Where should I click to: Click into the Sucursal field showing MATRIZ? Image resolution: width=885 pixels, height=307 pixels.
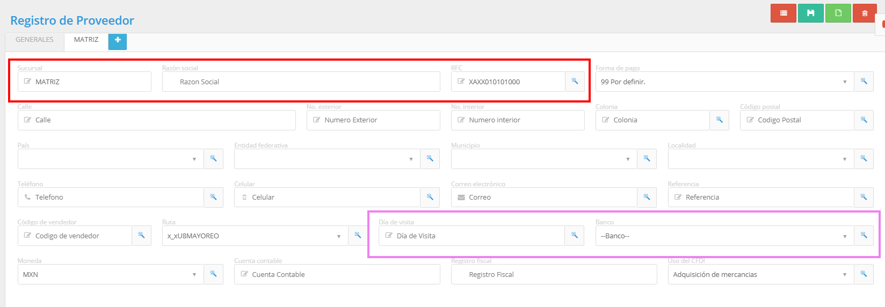(84, 82)
